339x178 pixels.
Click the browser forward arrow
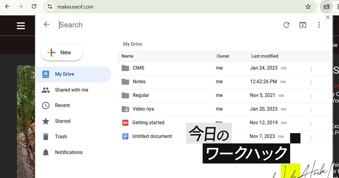tap(20, 6)
